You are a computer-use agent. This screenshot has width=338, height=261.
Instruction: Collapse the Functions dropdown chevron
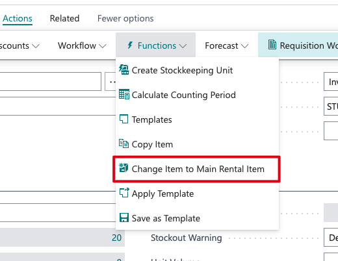pos(183,46)
